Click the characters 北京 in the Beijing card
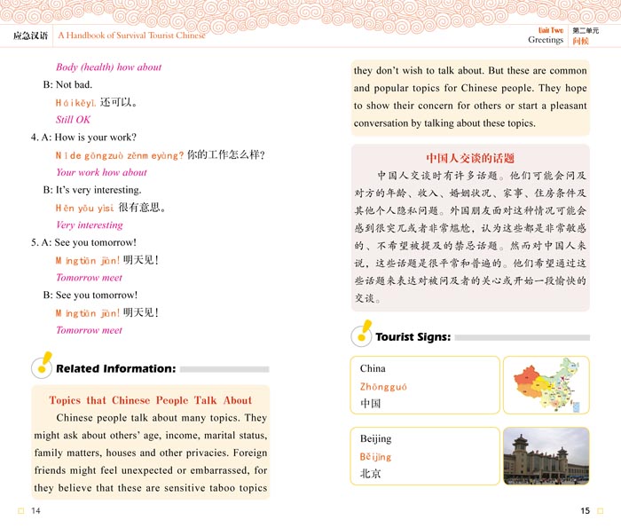Screen dimensions: 621x528 (370, 474)
